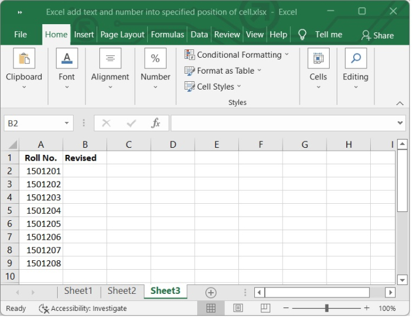Click the Share button

click(x=377, y=35)
